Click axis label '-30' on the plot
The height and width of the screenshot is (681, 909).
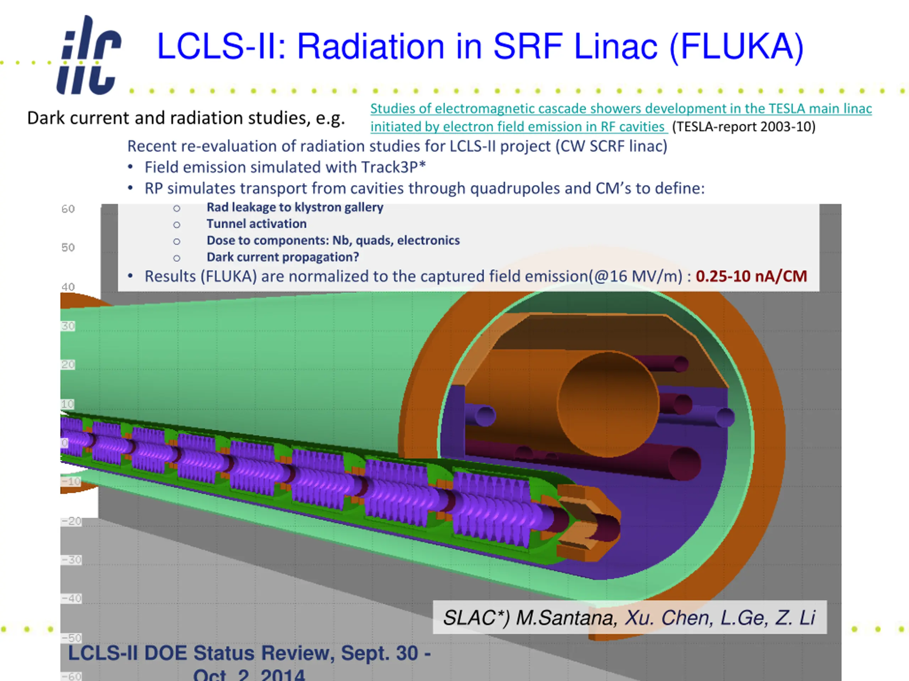coord(71,560)
